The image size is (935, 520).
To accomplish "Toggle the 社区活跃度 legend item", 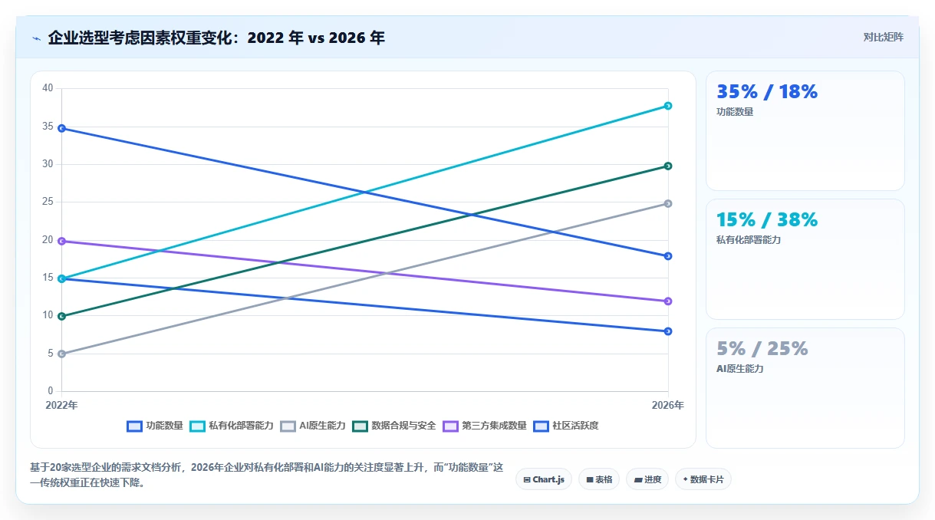I will (x=566, y=426).
